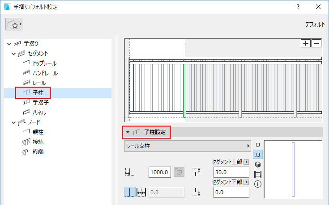329x205 pixels.
Task: Collapse the ノード tree branch
Action: pyautogui.click(x=14, y=122)
